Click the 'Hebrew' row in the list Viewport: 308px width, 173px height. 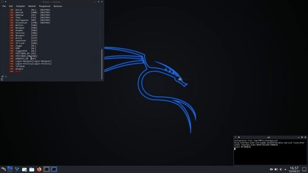pyautogui.click(x=30, y=15)
